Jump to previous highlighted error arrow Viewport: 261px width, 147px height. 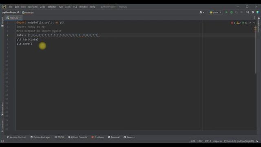point(250,23)
